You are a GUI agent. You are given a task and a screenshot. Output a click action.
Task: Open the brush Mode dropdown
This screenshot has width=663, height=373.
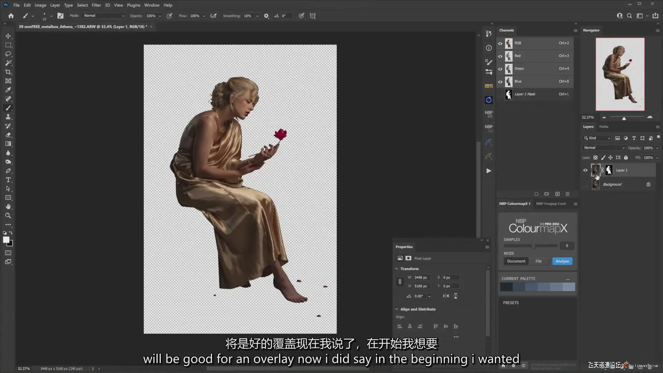point(104,16)
